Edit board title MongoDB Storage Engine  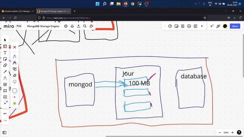[x=43, y=26]
